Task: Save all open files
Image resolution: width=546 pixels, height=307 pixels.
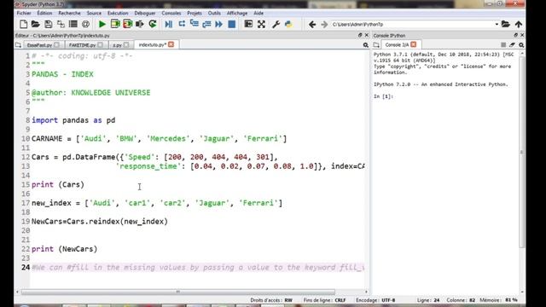Action: click(61, 25)
